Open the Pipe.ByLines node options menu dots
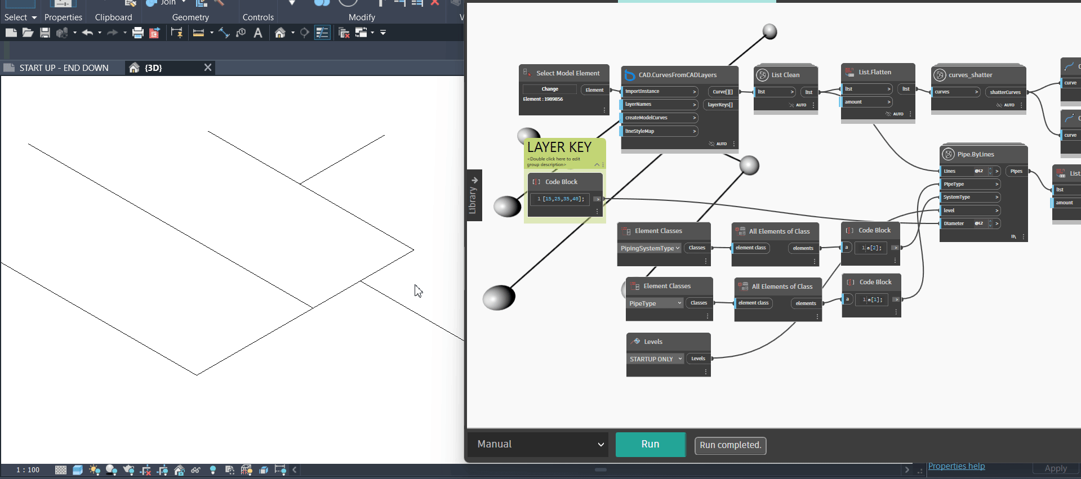The height and width of the screenshot is (479, 1081). 1024,236
